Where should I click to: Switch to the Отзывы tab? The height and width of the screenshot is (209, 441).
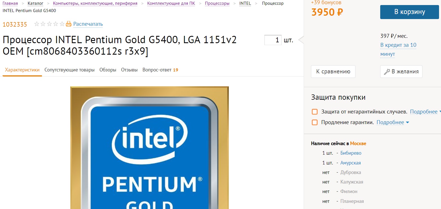click(x=129, y=70)
